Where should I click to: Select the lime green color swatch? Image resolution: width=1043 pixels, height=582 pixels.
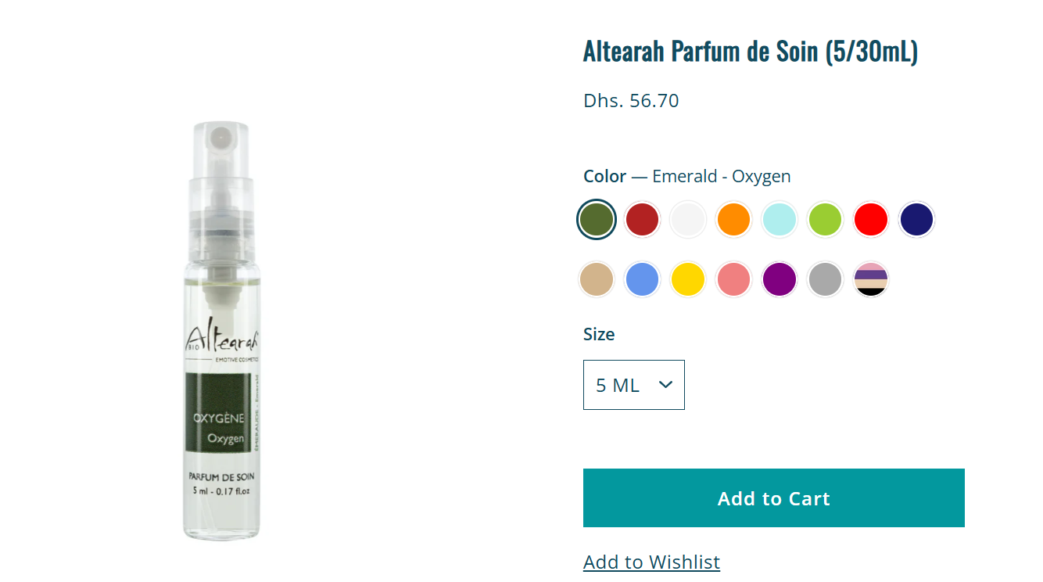(825, 219)
